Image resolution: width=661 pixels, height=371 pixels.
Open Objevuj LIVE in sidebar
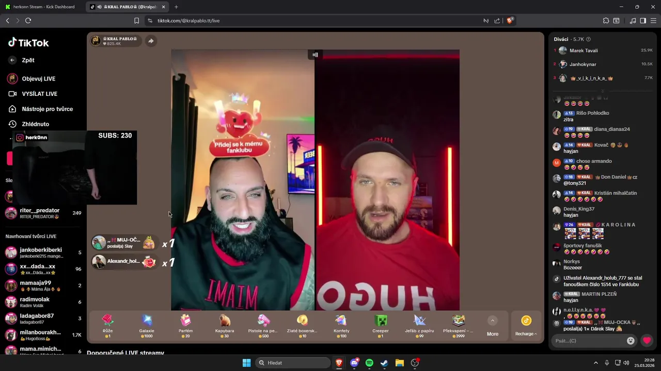[x=32, y=79]
